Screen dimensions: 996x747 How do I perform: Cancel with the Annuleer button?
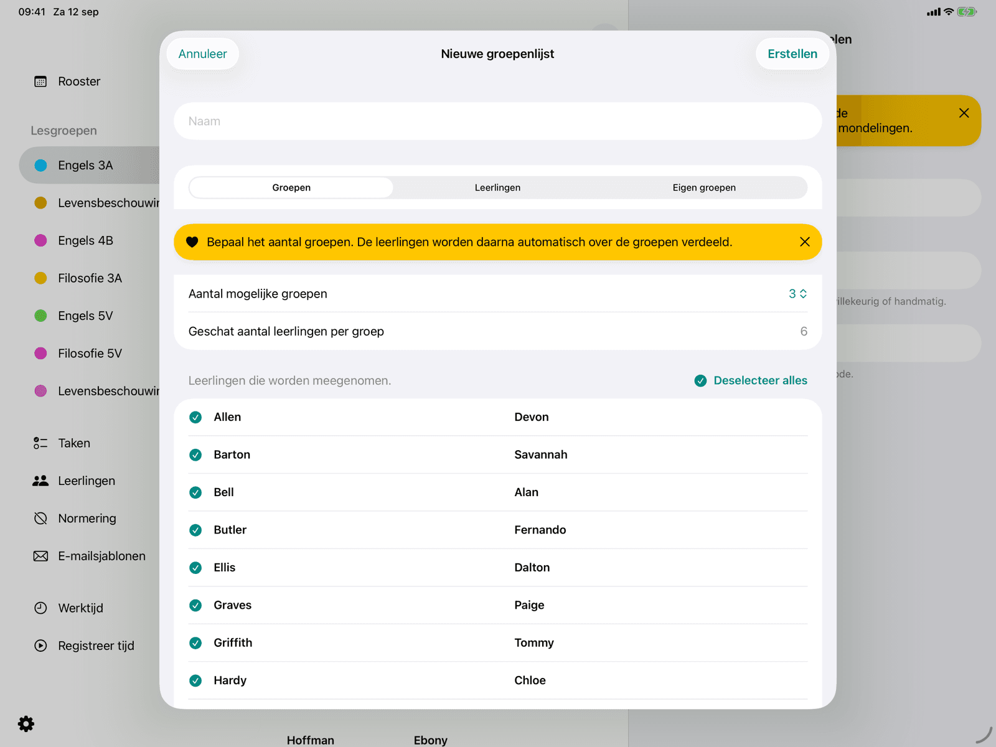tap(202, 54)
